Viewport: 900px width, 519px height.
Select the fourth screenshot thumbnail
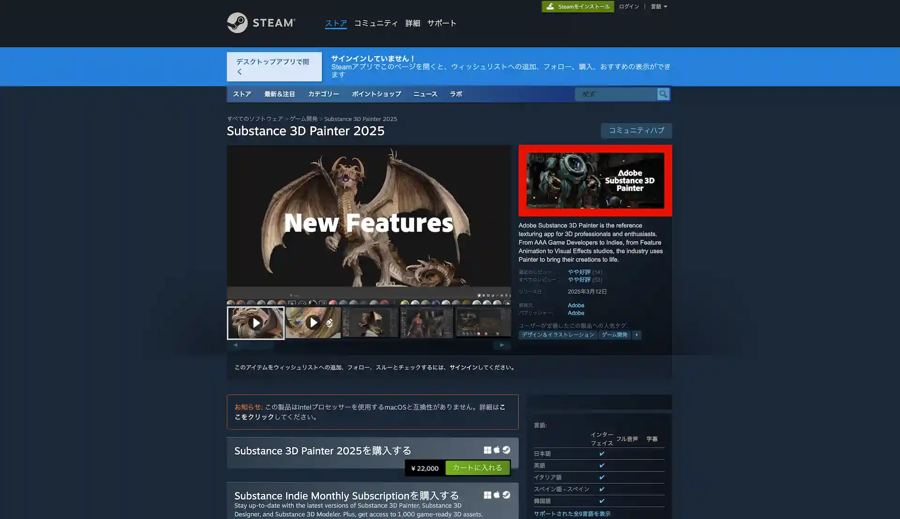click(427, 322)
